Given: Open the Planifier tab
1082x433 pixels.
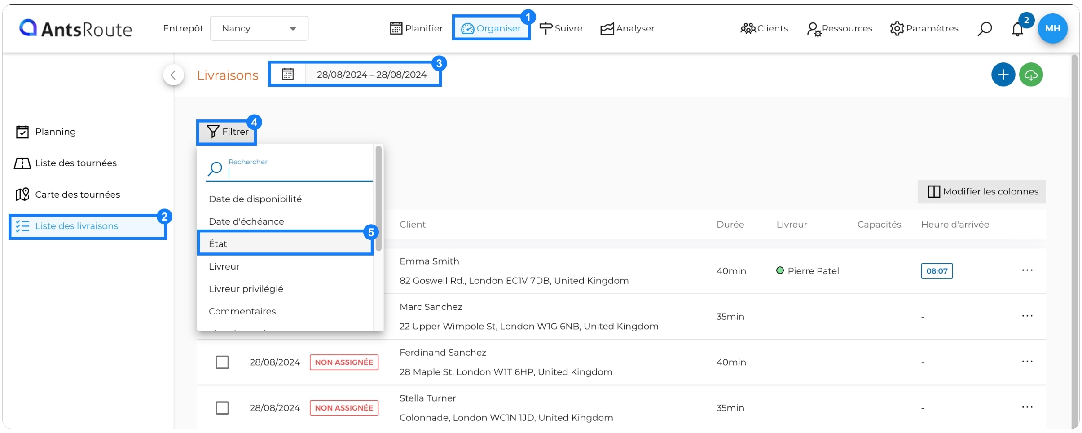Looking at the screenshot, I should point(416,28).
